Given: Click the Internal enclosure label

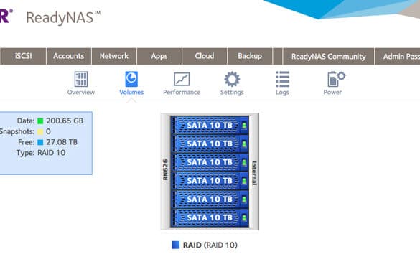Looking at the screenshot, I should tap(254, 173).
